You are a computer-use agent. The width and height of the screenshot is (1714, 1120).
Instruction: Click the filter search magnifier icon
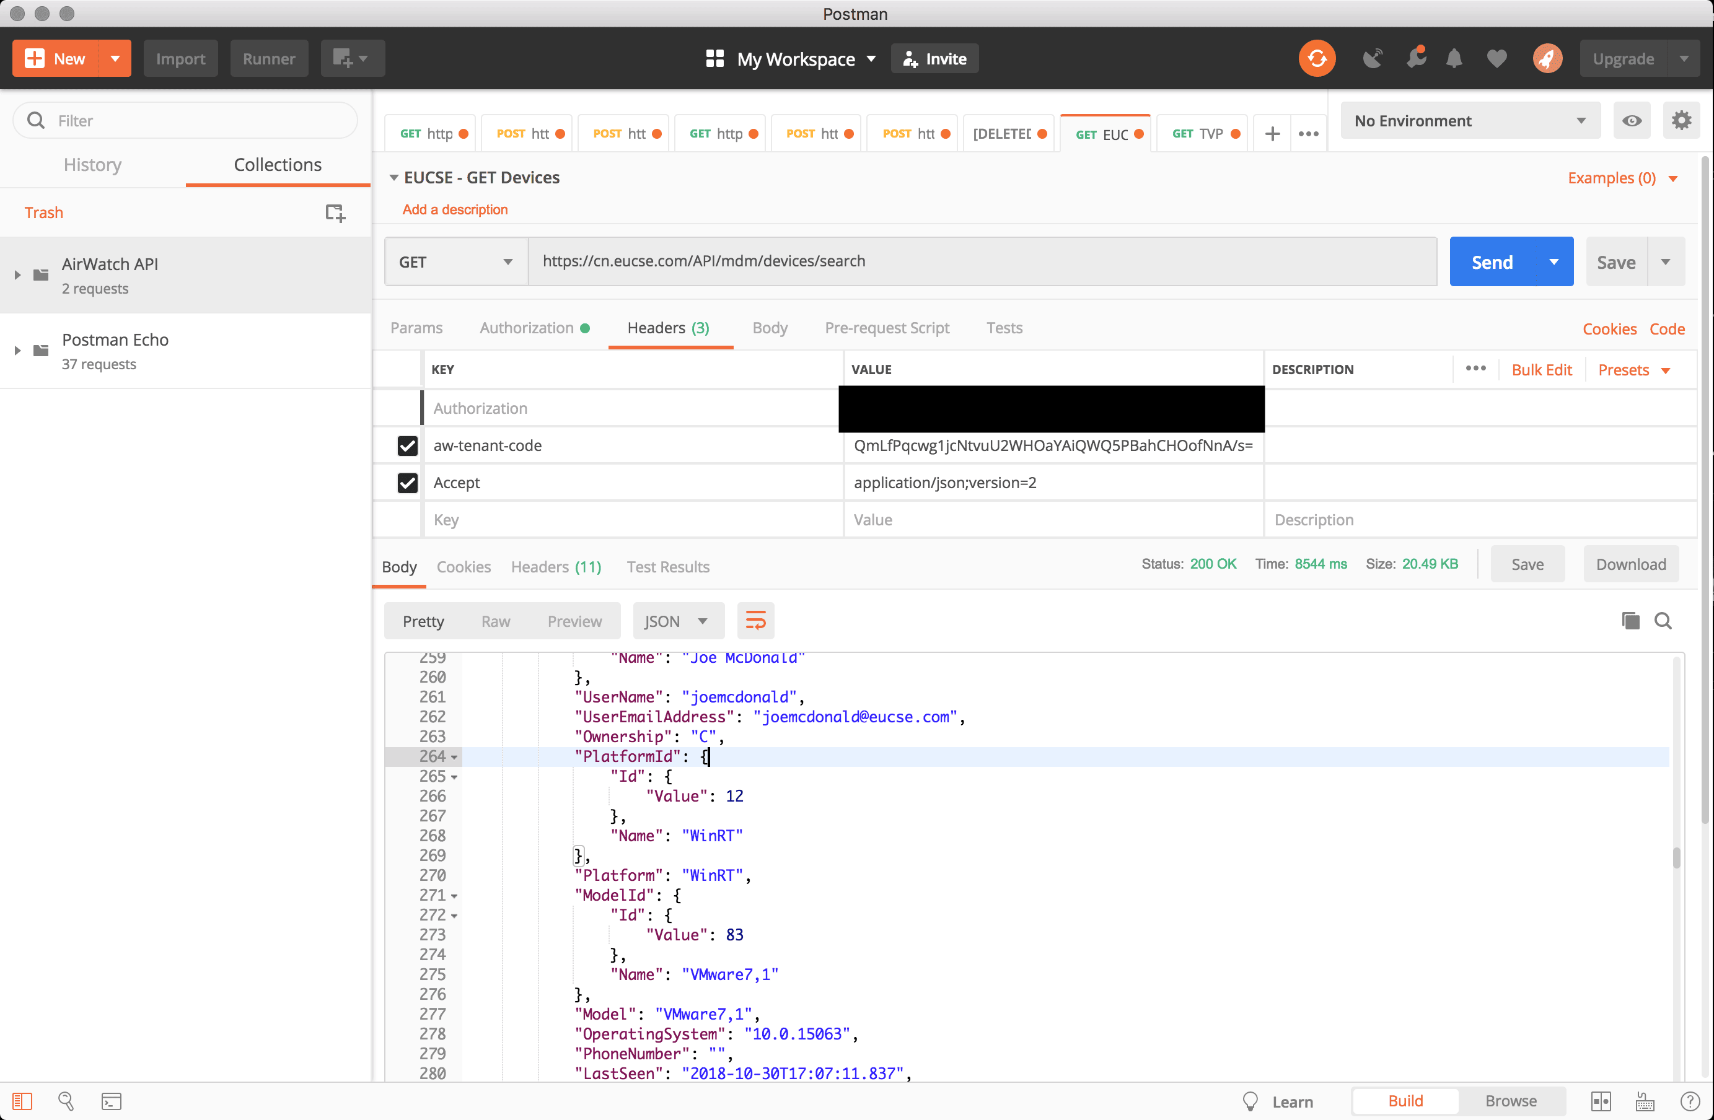point(36,120)
